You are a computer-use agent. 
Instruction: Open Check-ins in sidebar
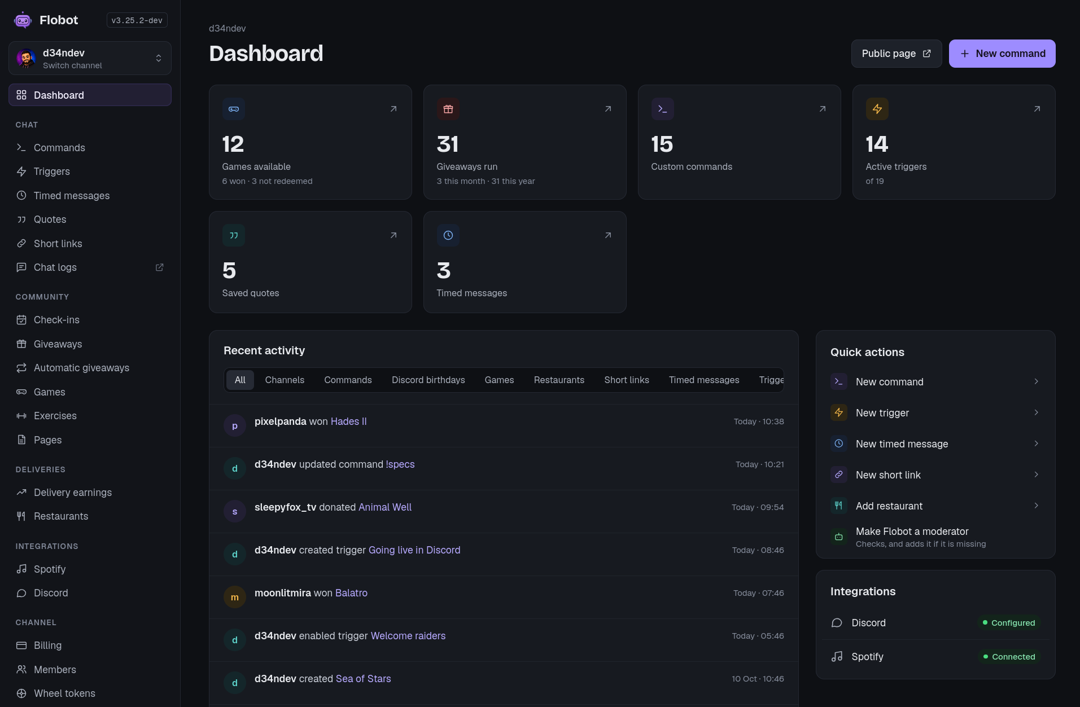pyautogui.click(x=90, y=320)
